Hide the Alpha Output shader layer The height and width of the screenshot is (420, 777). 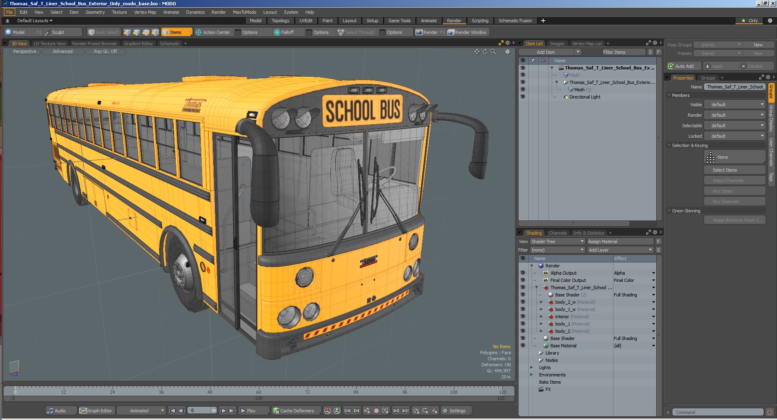tap(523, 273)
